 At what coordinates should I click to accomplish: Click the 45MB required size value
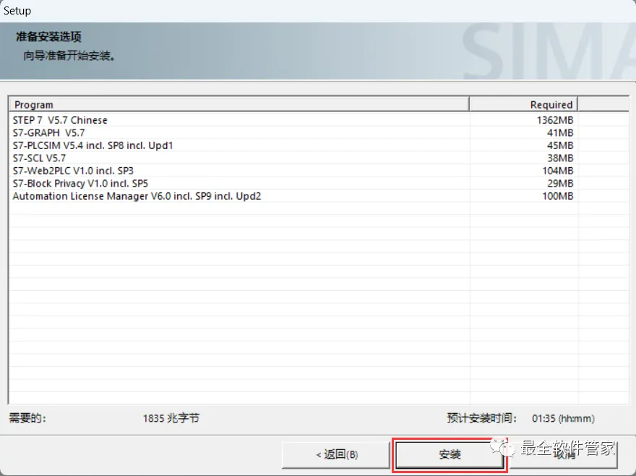560,145
